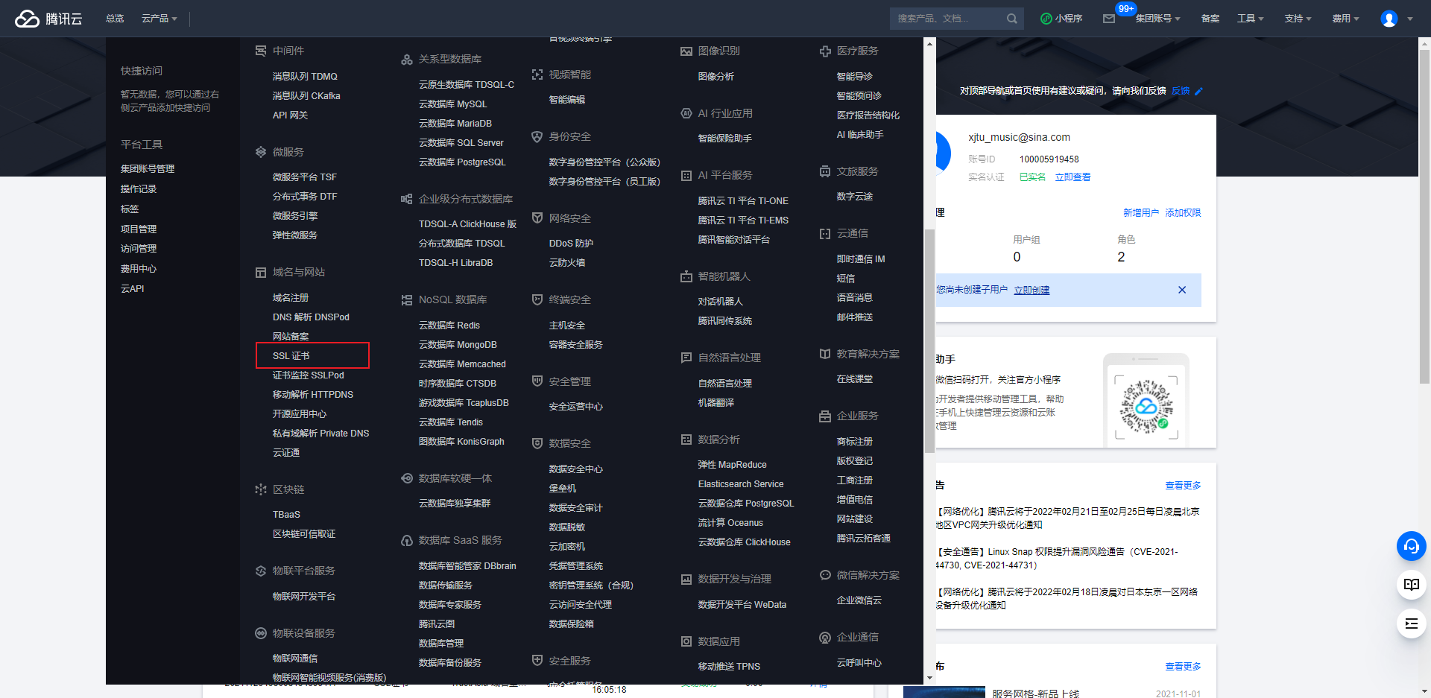1431x698 pixels.
Task: Open 集团账号管理 platform tool
Action: pos(148,169)
